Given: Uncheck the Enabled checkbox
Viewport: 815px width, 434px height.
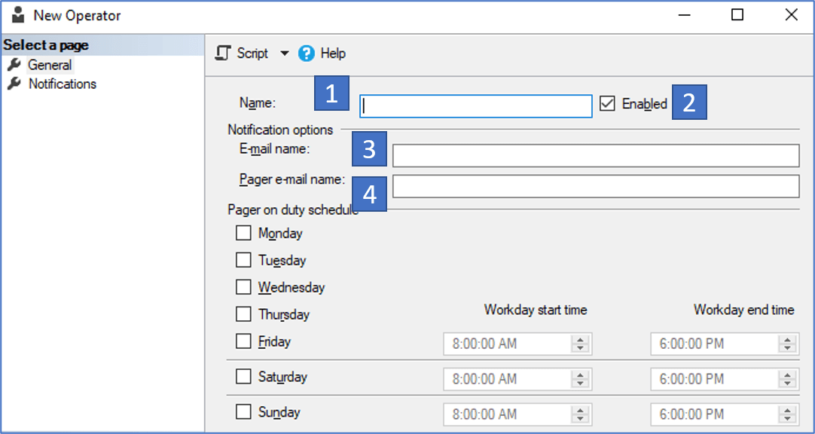Looking at the screenshot, I should [607, 103].
